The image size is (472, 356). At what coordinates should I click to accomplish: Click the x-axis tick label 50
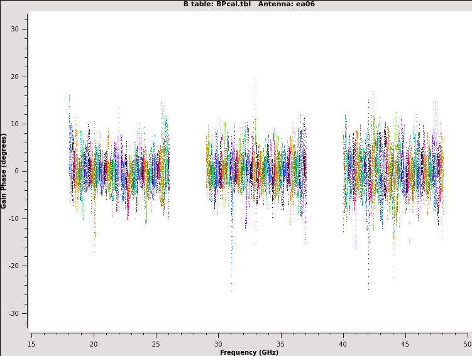tap(467, 344)
